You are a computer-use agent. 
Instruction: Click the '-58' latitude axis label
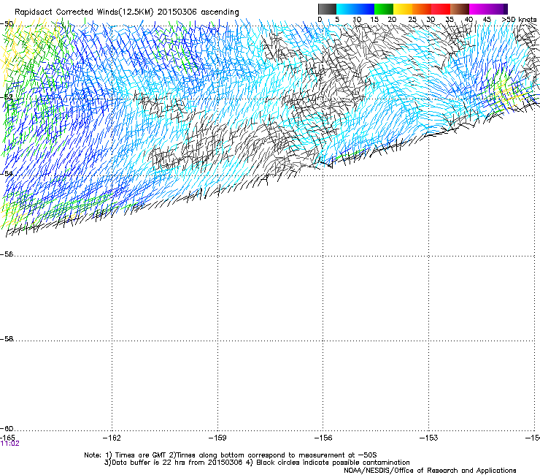pyautogui.click(x=7, y=339)
